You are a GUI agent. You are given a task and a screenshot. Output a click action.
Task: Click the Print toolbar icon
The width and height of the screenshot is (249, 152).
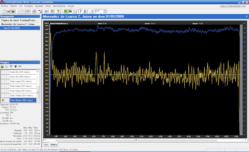[x=33, y=11]
